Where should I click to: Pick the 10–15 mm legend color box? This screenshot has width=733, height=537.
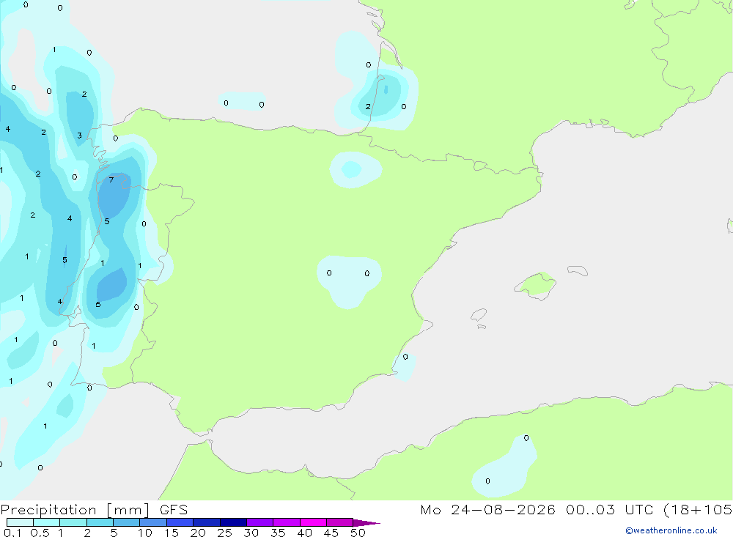click(x=153, y=522)
